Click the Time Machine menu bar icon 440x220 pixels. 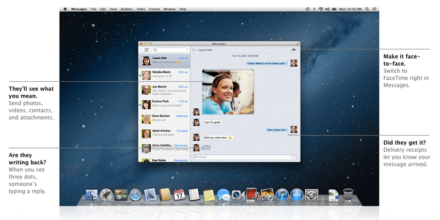(308, 9)
